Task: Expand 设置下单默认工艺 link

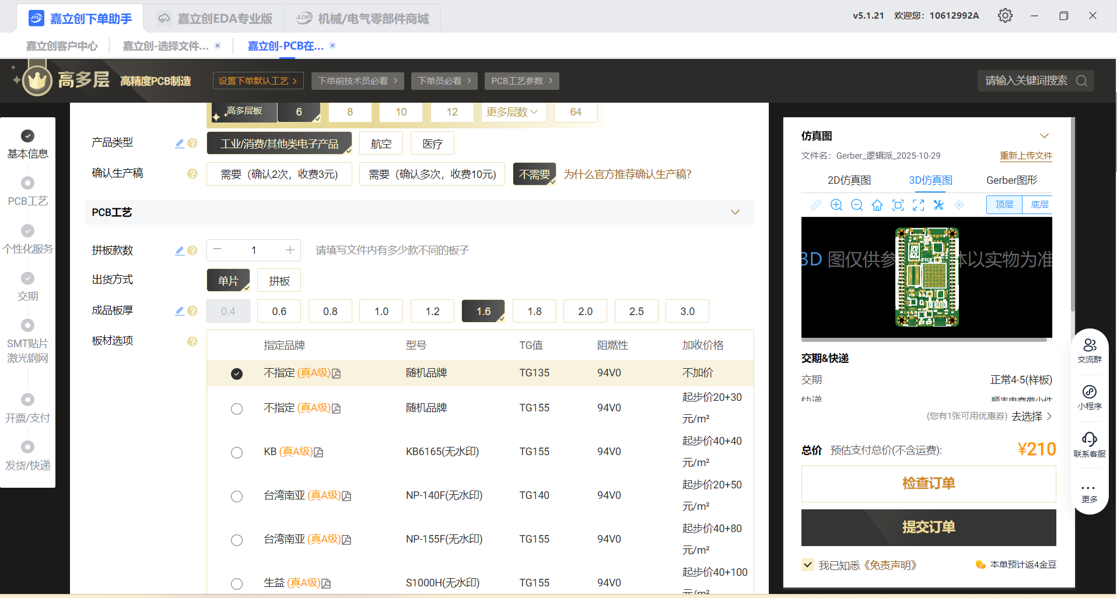Action: point(258,81)
